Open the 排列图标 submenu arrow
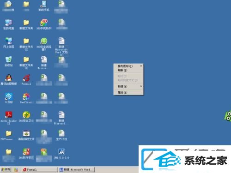231x173 pixels. pyautogui.click(x=141, y=66)
